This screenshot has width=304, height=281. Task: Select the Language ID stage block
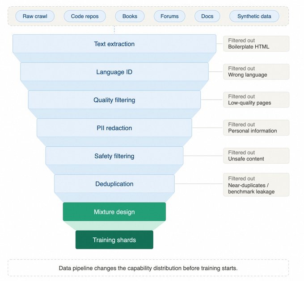click(x=114, y=72)
